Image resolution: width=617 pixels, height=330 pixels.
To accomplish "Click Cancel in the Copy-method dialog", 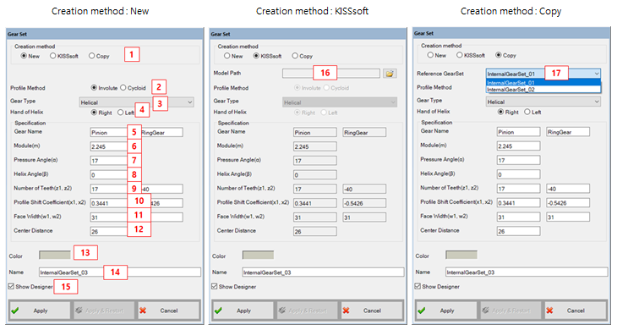I will (576, 311).
